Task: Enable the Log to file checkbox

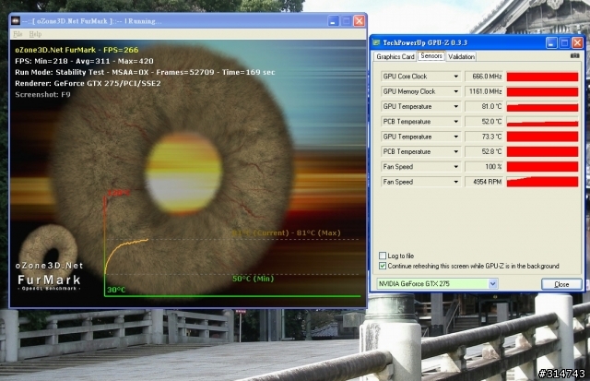Action: point(383,256)
